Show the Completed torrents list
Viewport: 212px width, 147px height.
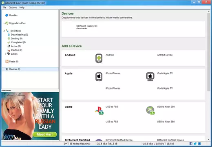17,42
